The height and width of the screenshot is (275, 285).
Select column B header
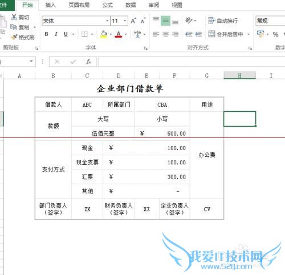pyautogui.click(x=53, y=76)
